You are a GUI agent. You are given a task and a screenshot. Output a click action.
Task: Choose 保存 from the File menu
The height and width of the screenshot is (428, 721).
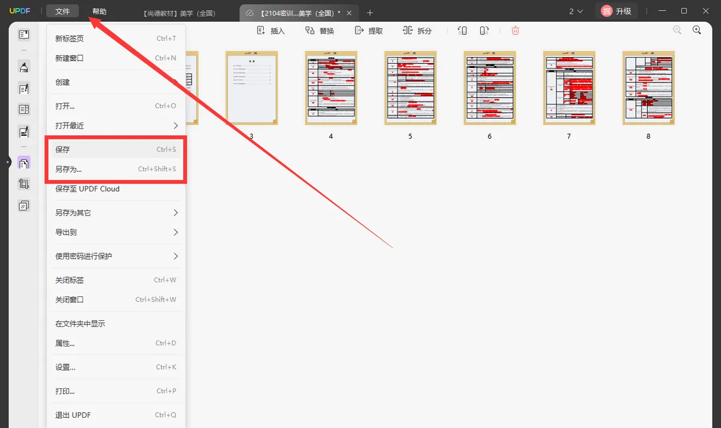point(115,149)
